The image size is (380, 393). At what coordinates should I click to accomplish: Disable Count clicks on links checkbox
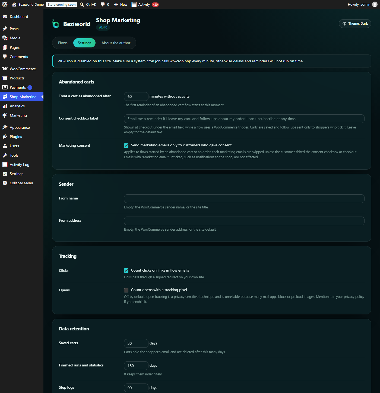[x=126, y=270]
